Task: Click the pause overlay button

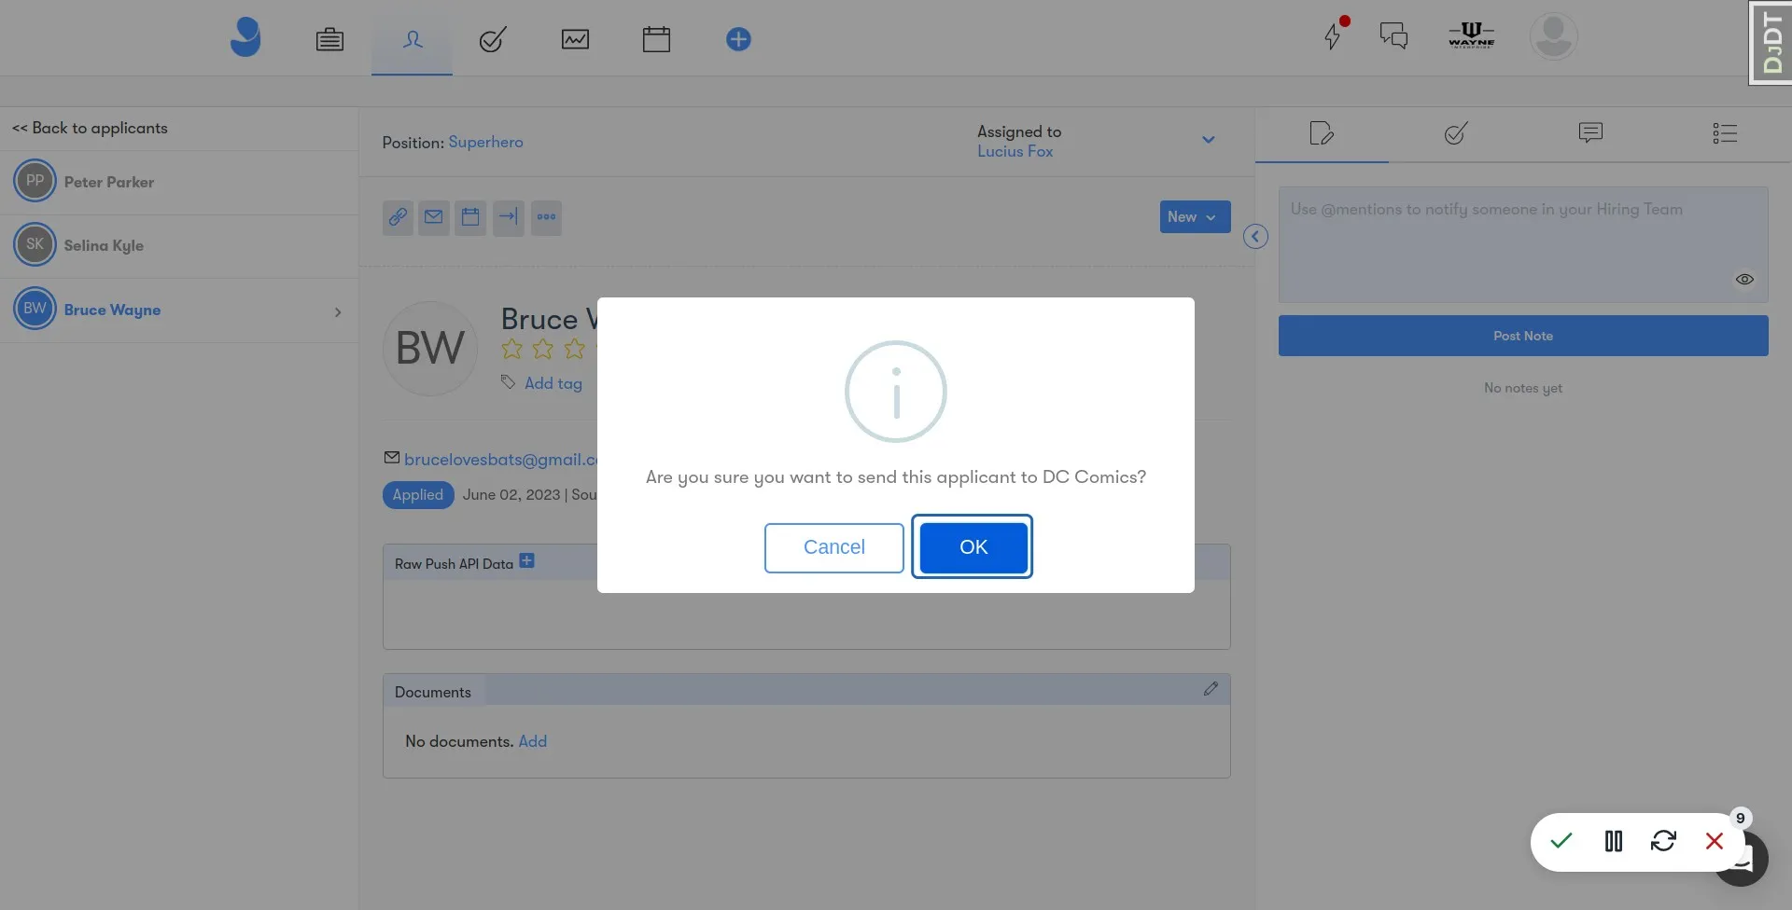Action: 1614,841
